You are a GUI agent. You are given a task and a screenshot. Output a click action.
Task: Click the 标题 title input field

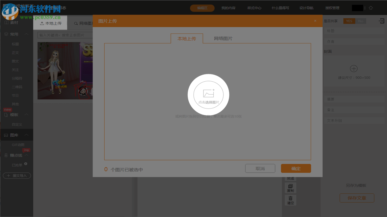click(354, 31)
